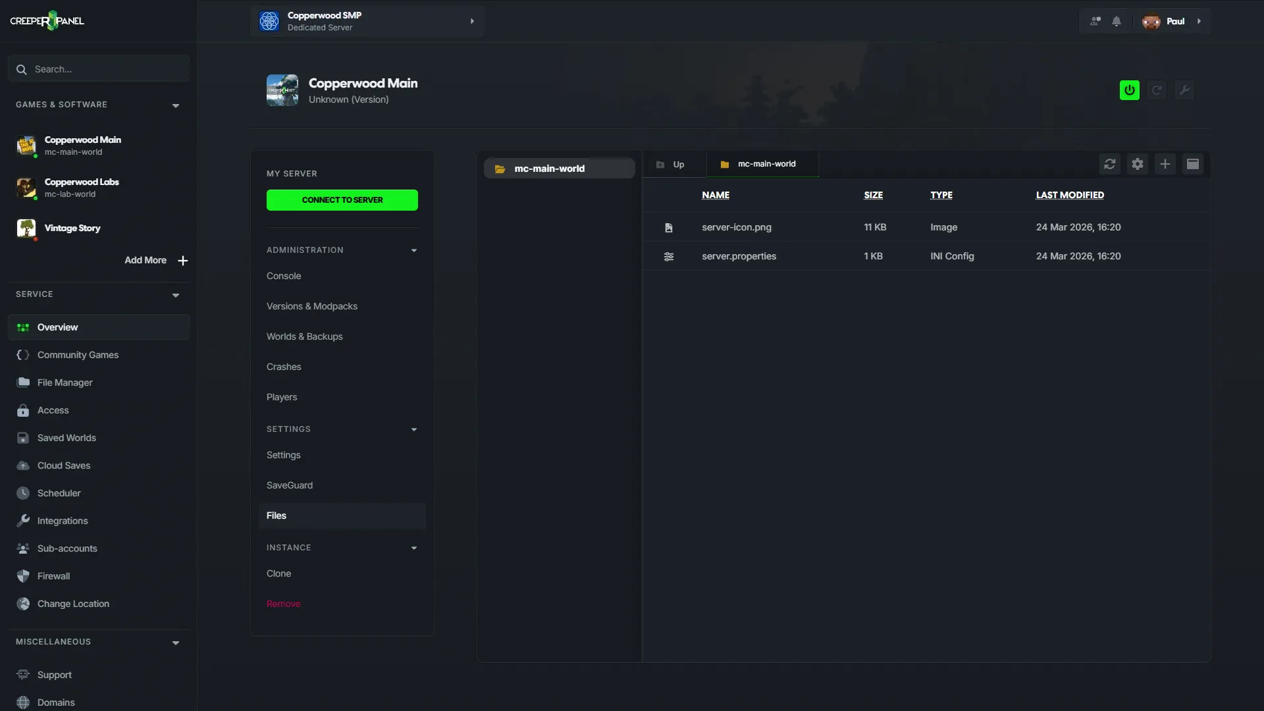Click the Connect to Server button
1264x711 pixels.
[342, 200]
